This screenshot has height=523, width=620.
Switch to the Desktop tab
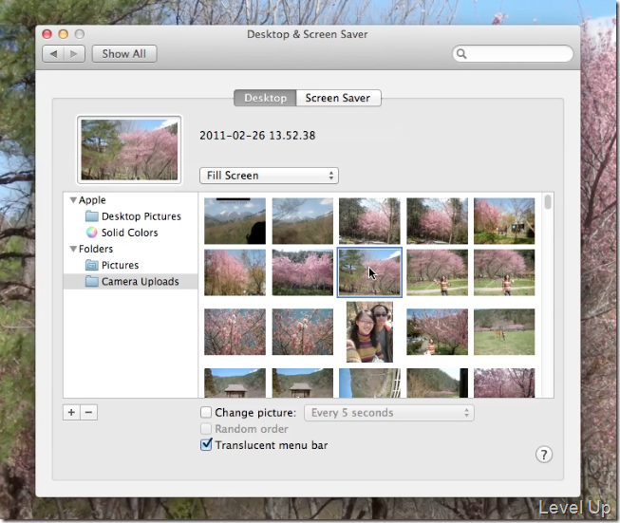click(265, 98)
